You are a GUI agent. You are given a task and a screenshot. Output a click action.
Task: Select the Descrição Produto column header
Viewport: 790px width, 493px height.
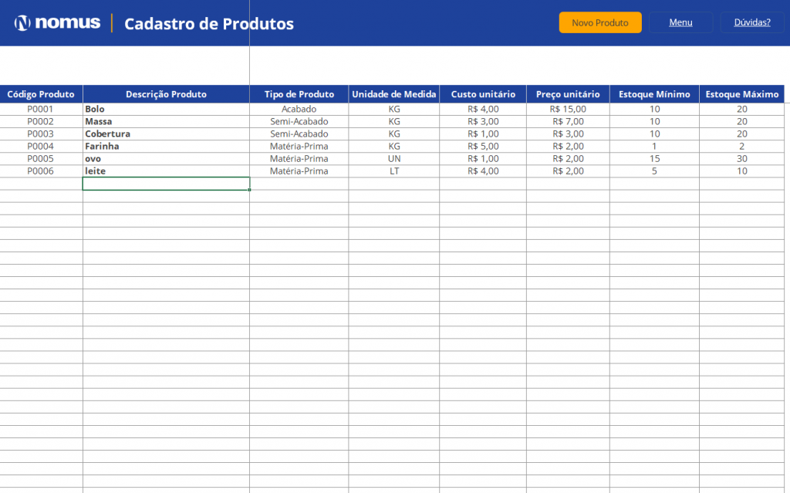(x=166, y=94)
